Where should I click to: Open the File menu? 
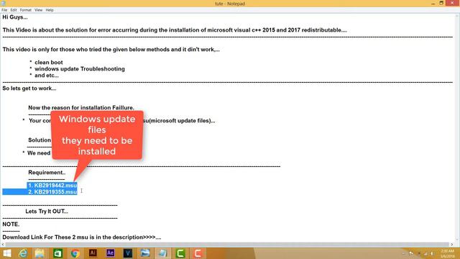point(4,10)
